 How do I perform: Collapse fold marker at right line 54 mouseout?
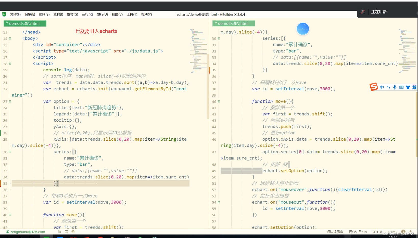(219, 202)
